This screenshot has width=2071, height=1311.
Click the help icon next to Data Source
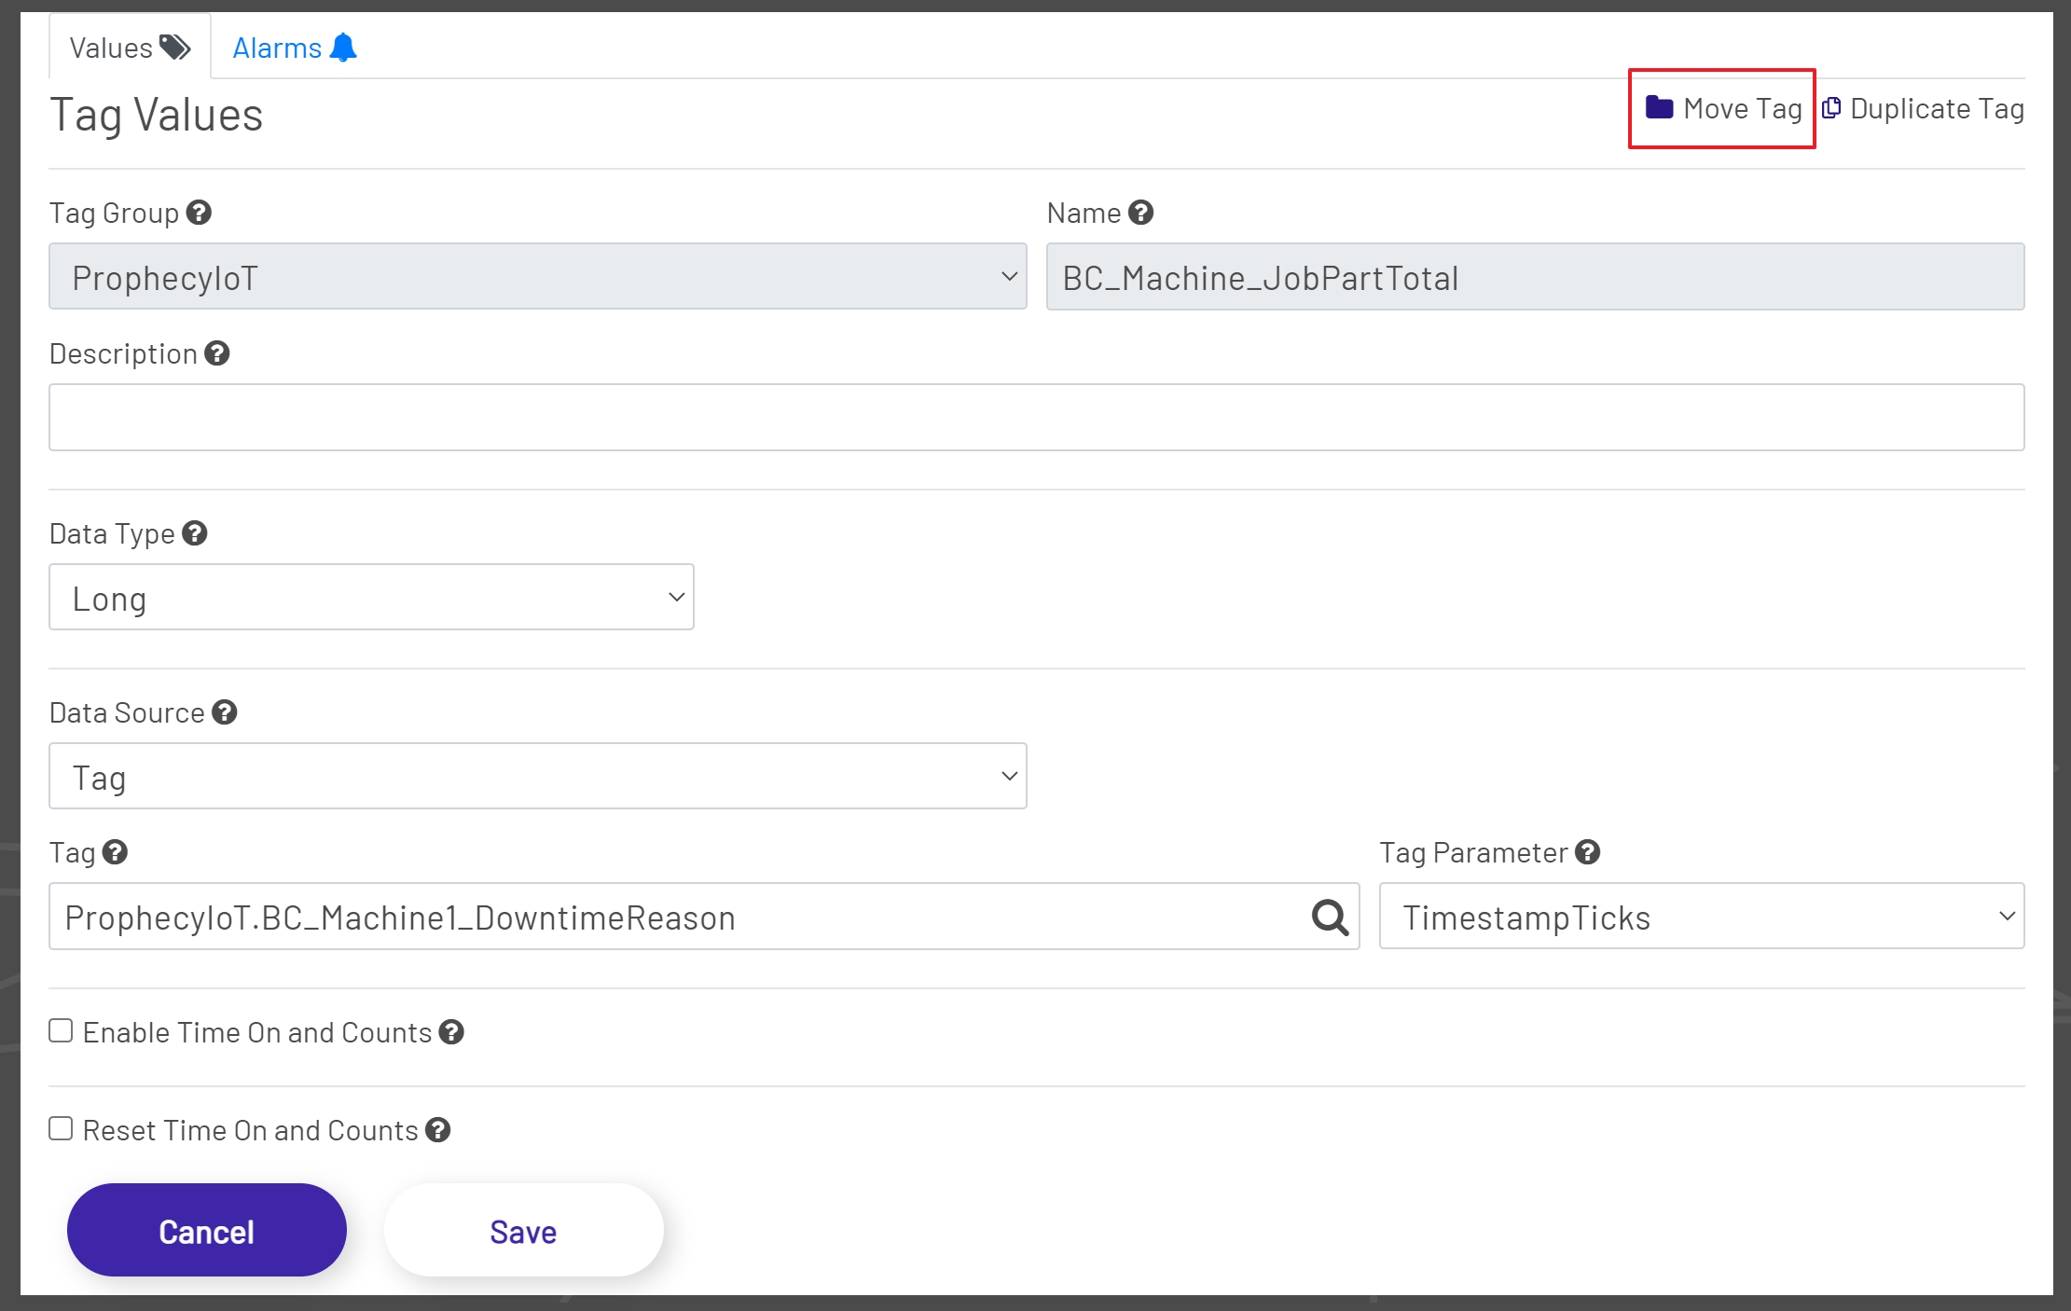point(224,712)
